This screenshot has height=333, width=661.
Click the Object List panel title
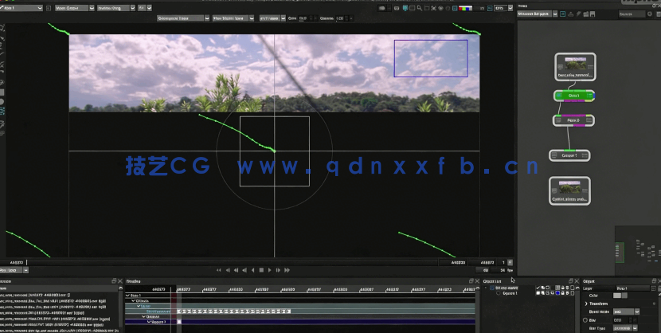click(x=492, y=281)
